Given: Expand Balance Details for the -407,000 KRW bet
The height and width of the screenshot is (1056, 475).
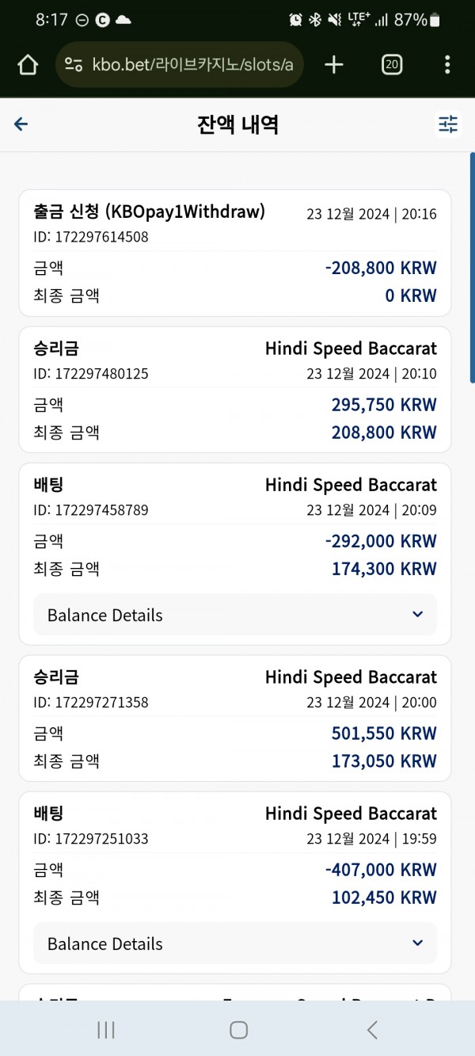Looking at the screenshot, I should click(235, 944).
